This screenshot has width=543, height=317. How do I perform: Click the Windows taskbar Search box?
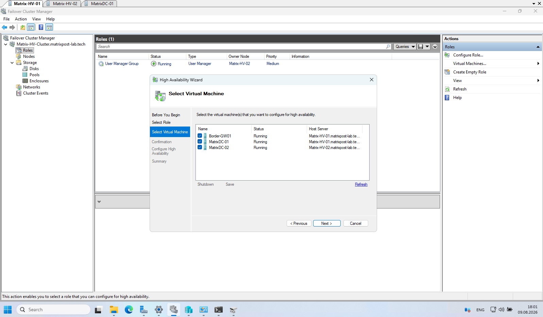click(x=53, y=310)
